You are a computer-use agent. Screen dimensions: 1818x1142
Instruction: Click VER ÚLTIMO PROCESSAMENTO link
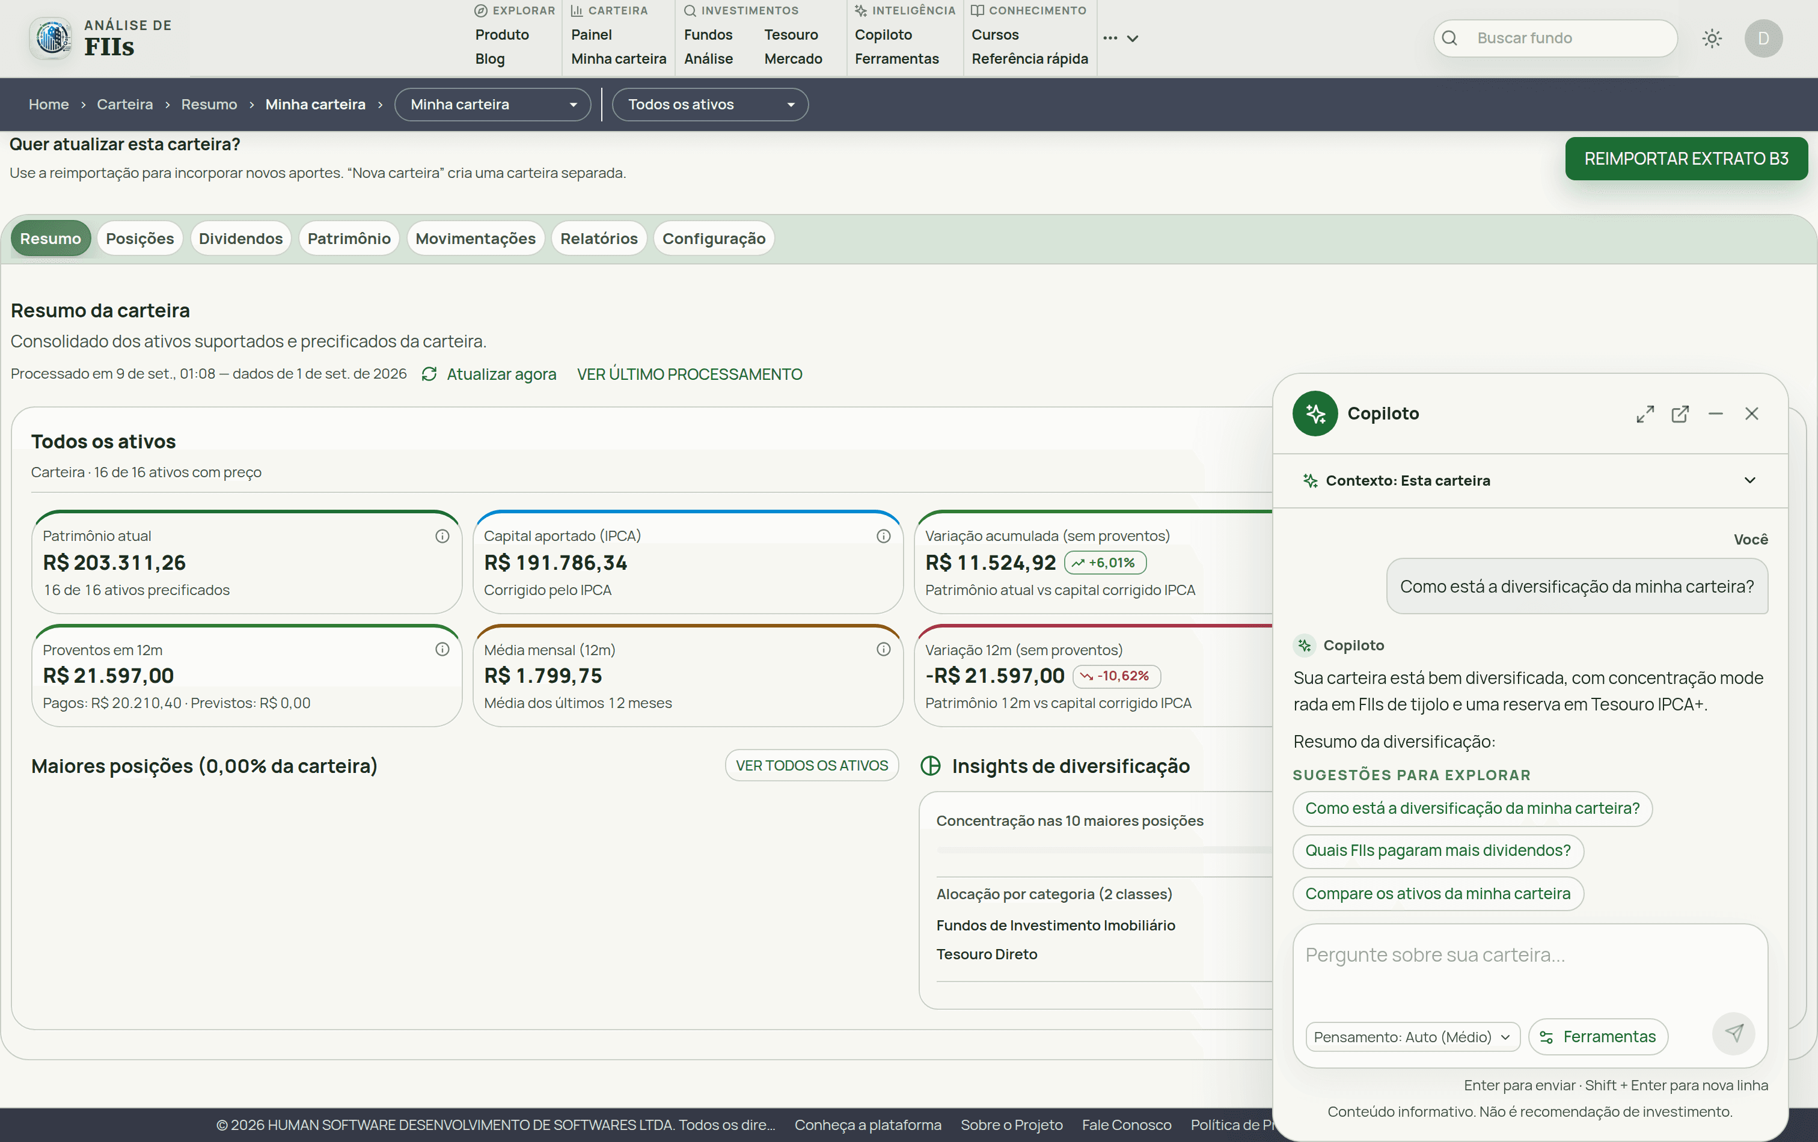[690, 374]
